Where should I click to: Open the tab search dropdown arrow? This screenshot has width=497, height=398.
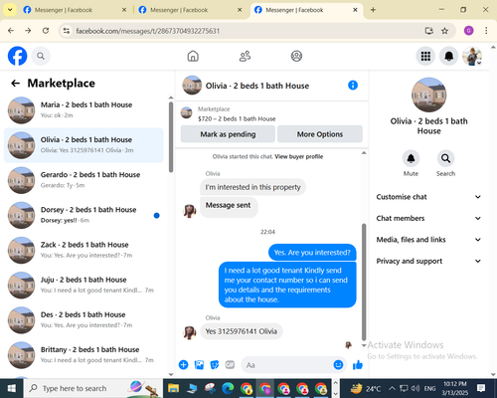(10, 10)
